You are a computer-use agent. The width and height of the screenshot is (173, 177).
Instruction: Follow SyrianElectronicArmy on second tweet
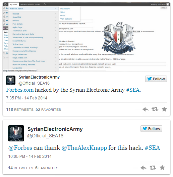(151, 129)
